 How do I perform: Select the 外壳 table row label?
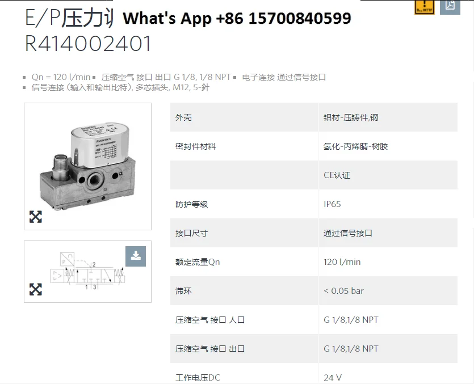(x=183, y=117)
